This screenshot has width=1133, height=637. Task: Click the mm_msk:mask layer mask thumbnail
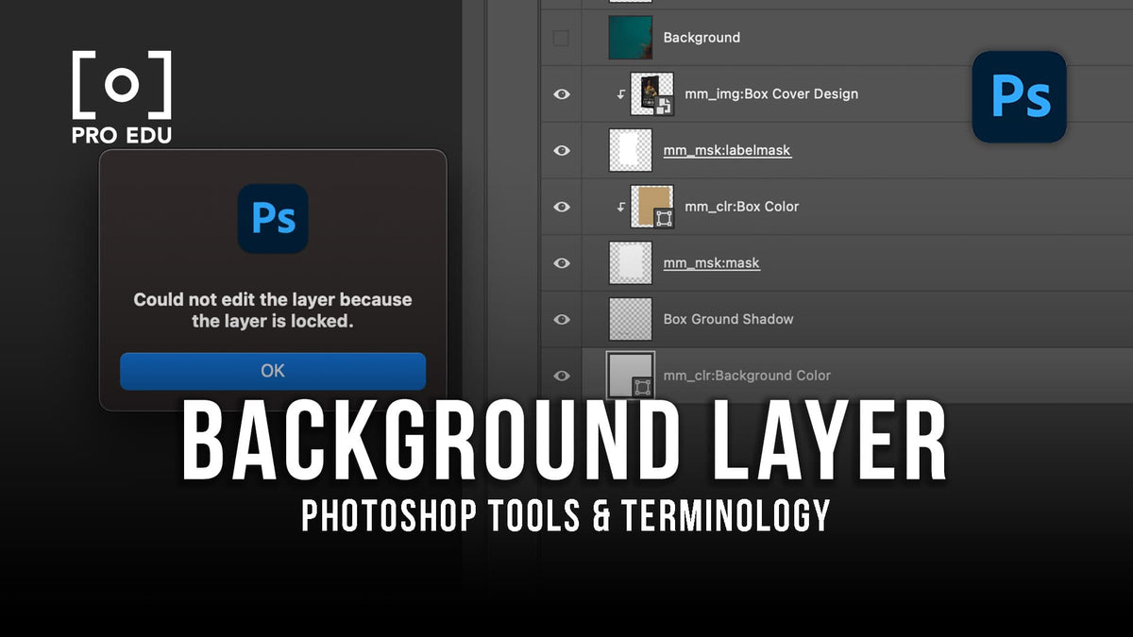(630, 262)
